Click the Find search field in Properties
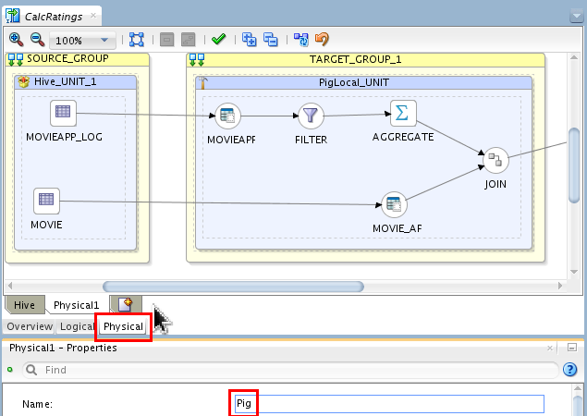Viewport: 587px width, 416px height. pos(290,370)
